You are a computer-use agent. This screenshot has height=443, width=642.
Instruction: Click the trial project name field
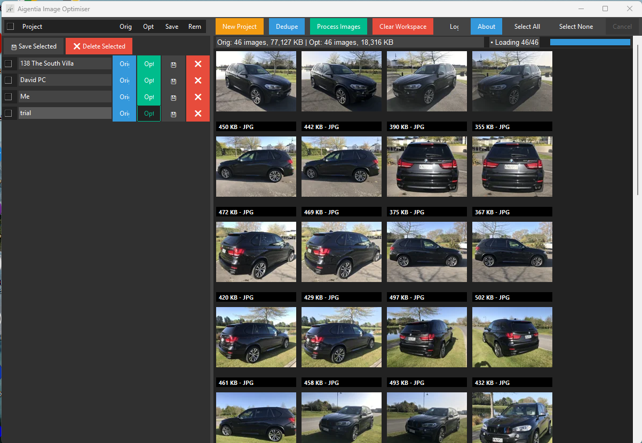[x=65, y=113]
